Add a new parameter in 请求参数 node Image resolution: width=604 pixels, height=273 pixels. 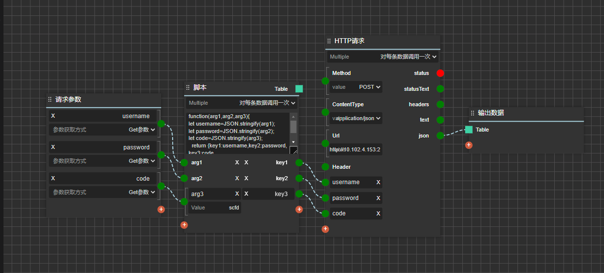161,209
